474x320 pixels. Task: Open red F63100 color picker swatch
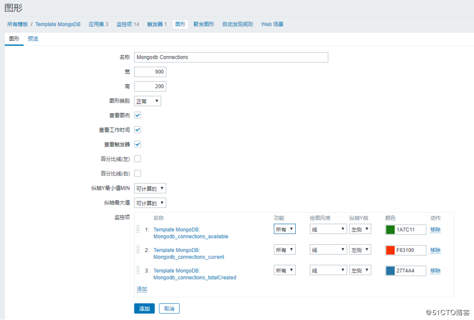click(390, 250)
